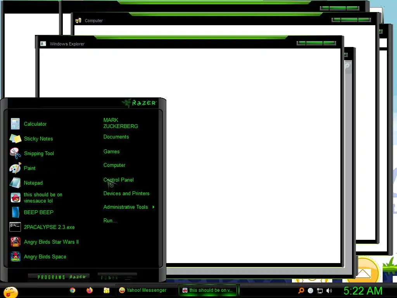The width and height of the screenshot is (397, 298).
Task: Open the volume speaker tray icon
Action: click(329, 291)
